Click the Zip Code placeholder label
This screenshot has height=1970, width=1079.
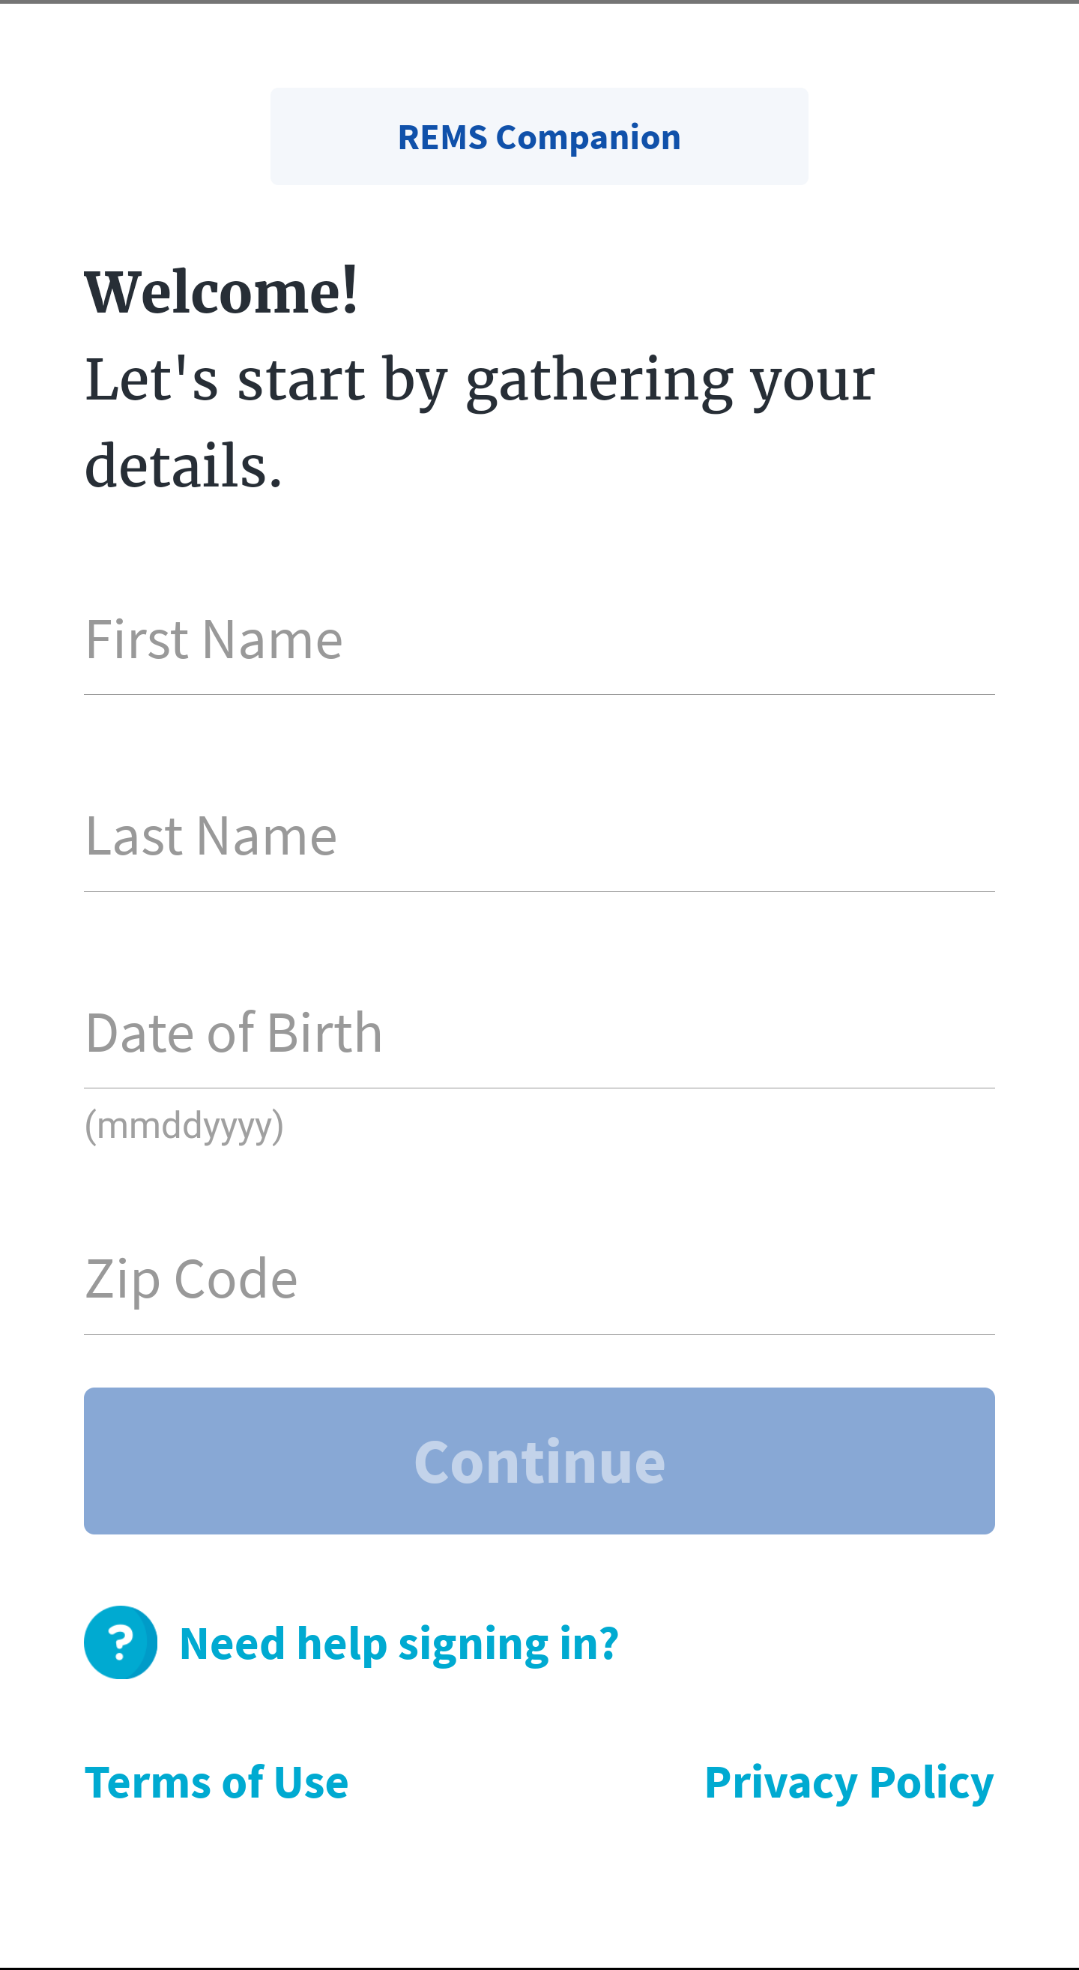pos(191,1281)
